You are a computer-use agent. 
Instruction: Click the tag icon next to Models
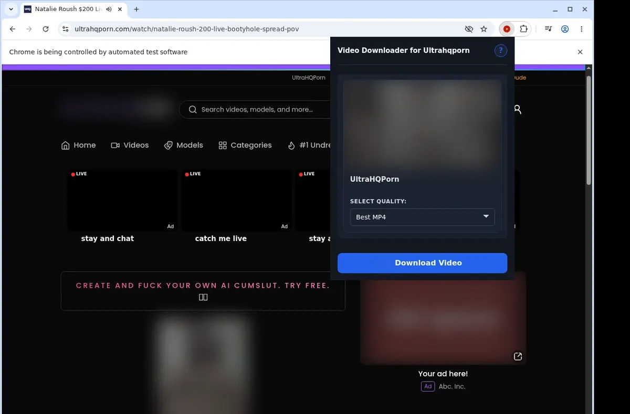tap(169, 146)
